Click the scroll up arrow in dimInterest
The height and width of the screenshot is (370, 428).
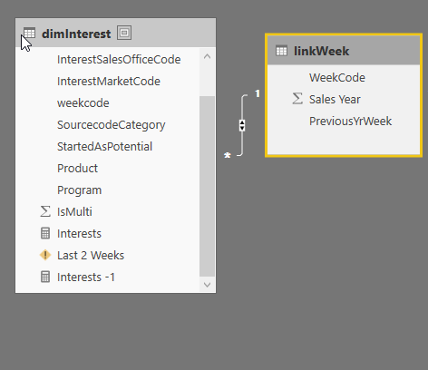[207, 56]
